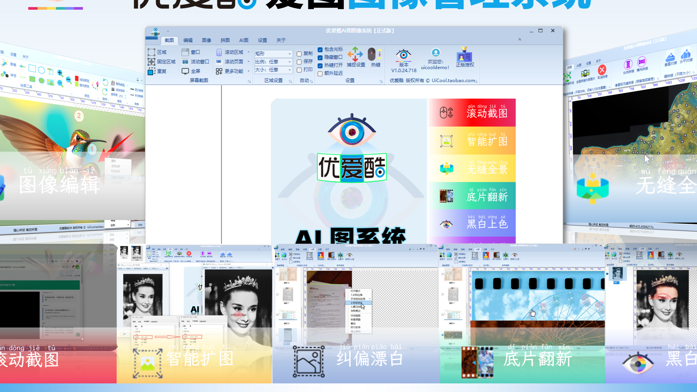
Task: Switch to the 编辑 tab
Action: coord(188,40)
